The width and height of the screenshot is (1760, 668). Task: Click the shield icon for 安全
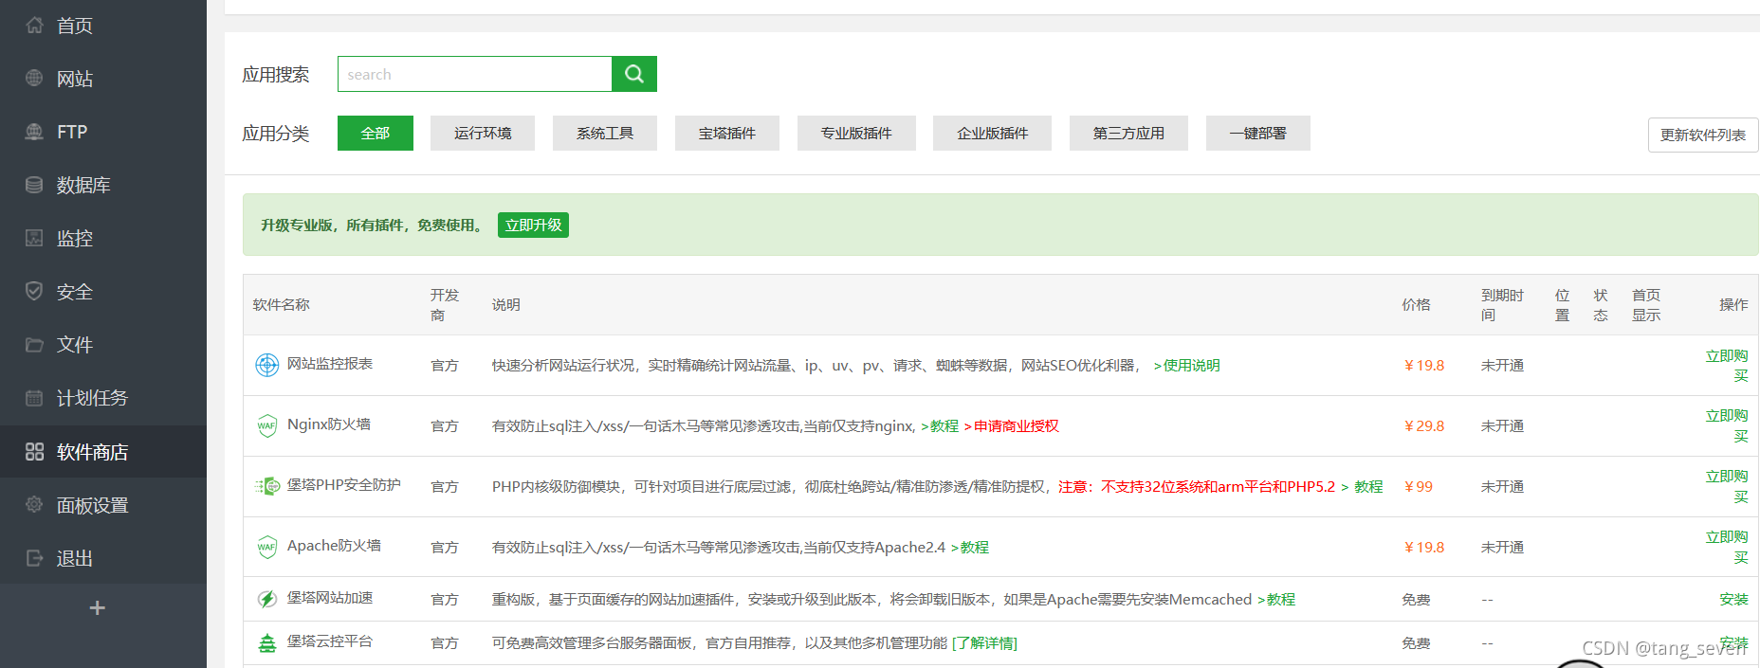pyautogui.click(x=34, y=291)
